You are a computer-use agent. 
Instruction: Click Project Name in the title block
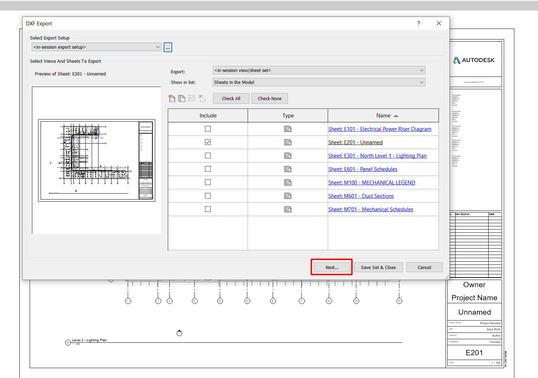click(474, 298)
